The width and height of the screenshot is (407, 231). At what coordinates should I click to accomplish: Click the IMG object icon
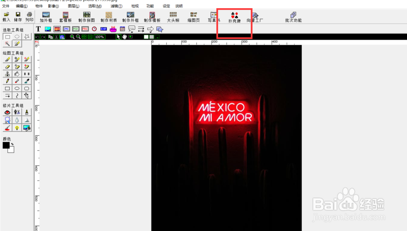coord(66,29)
